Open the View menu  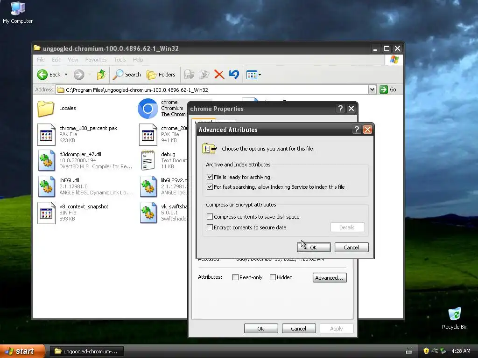pyautogui.click(x=73, y=60)
